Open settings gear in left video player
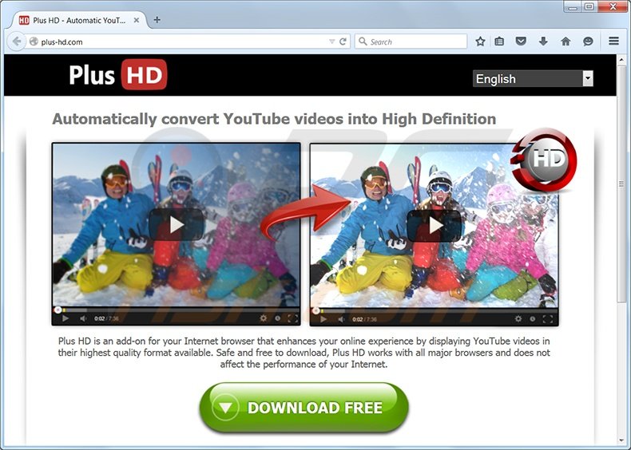Viewport: 631px width, 450px height. [264, 318]
